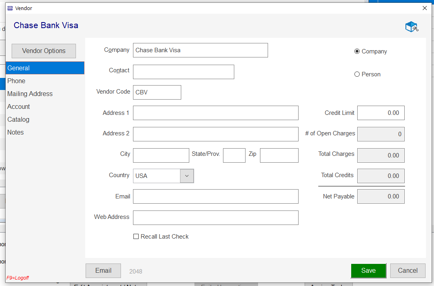Screen dimensions: 434x286
Task: View the Notes section
Action: pyautogui.click(x=45, y=132)
